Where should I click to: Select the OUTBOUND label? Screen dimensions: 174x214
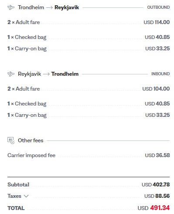coord(158,7)
